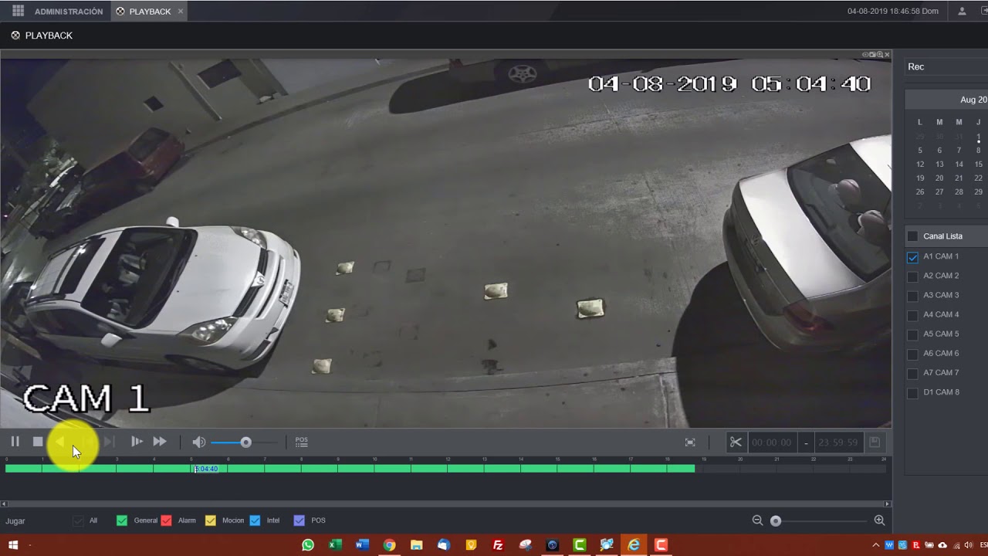Activate the scissors clip tool
Screen dimensions: 988x556
(x=736, y=442)
